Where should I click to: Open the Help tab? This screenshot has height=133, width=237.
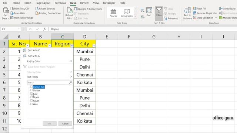pyautogui.click(x=123, y=3)
